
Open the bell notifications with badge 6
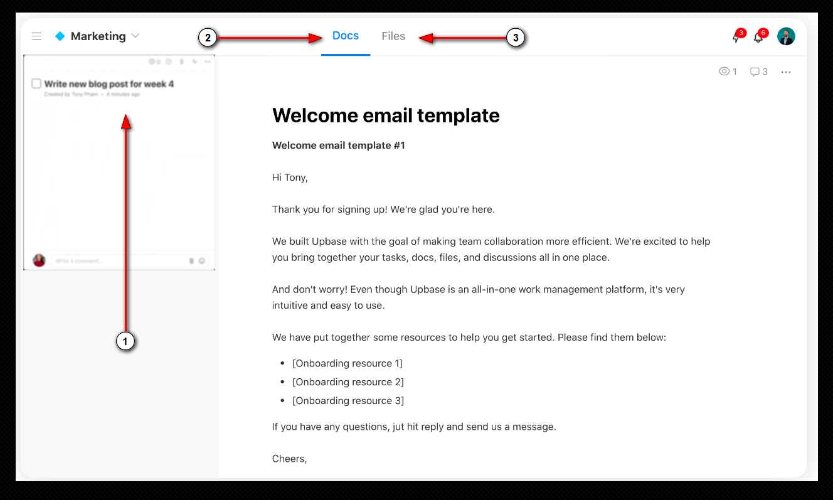pos(758,37)
